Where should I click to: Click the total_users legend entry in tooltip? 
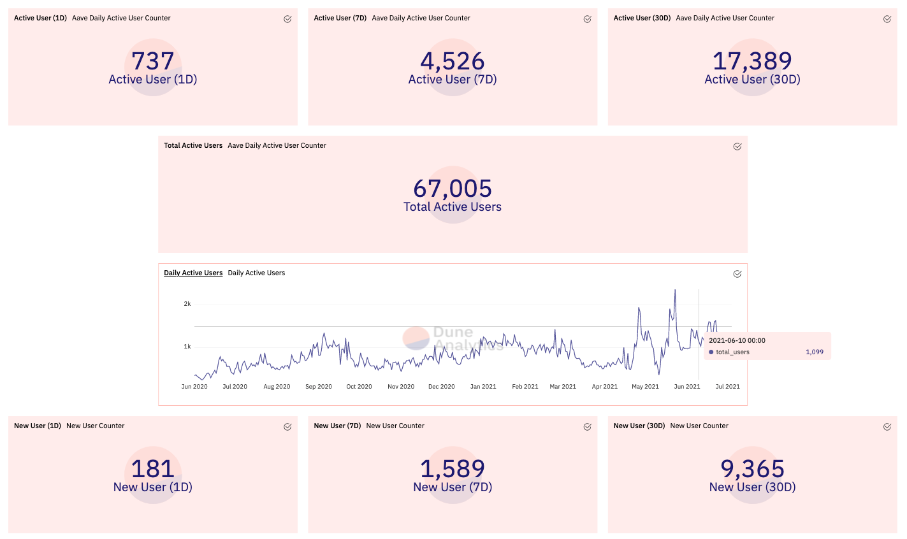click(x=729, y=352)
